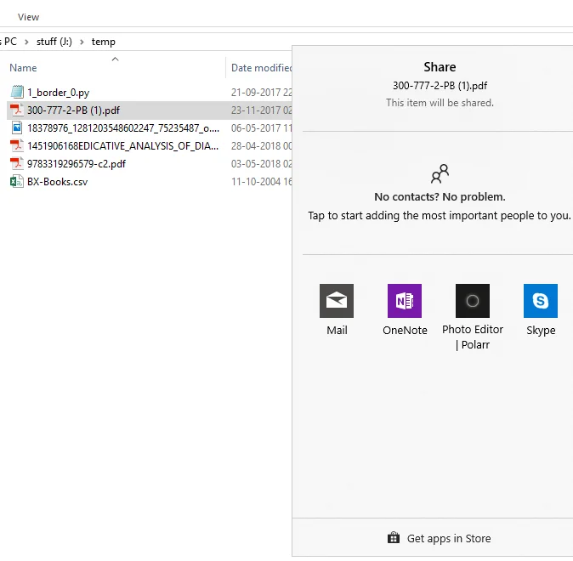
Task: Sort by the Name column header
Action: pos(23,68)
